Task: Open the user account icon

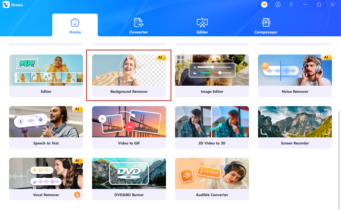Action: (x=278, y=5)
